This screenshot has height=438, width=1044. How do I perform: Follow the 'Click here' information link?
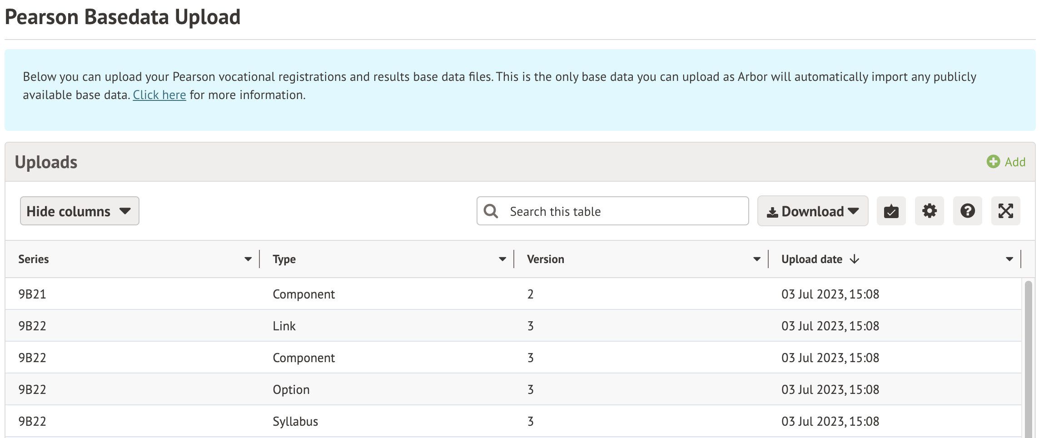coord(159,95)
